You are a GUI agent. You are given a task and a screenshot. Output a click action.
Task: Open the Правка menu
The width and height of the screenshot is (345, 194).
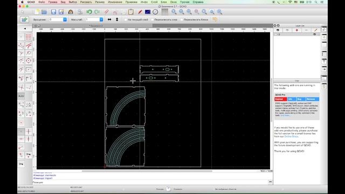(53, 2)
